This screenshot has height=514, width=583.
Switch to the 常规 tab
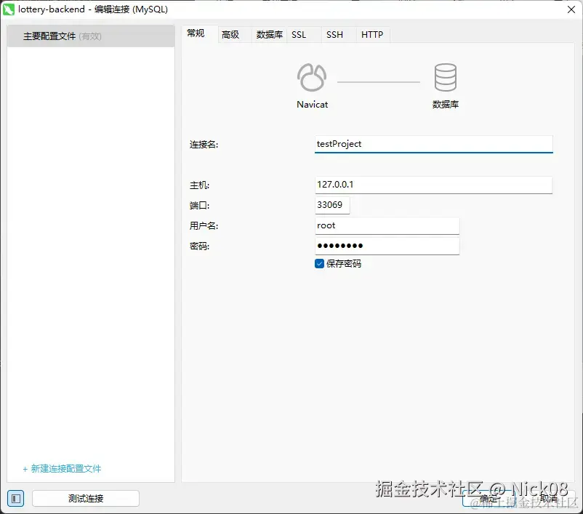pyautogui.click(x=196, y=33)
